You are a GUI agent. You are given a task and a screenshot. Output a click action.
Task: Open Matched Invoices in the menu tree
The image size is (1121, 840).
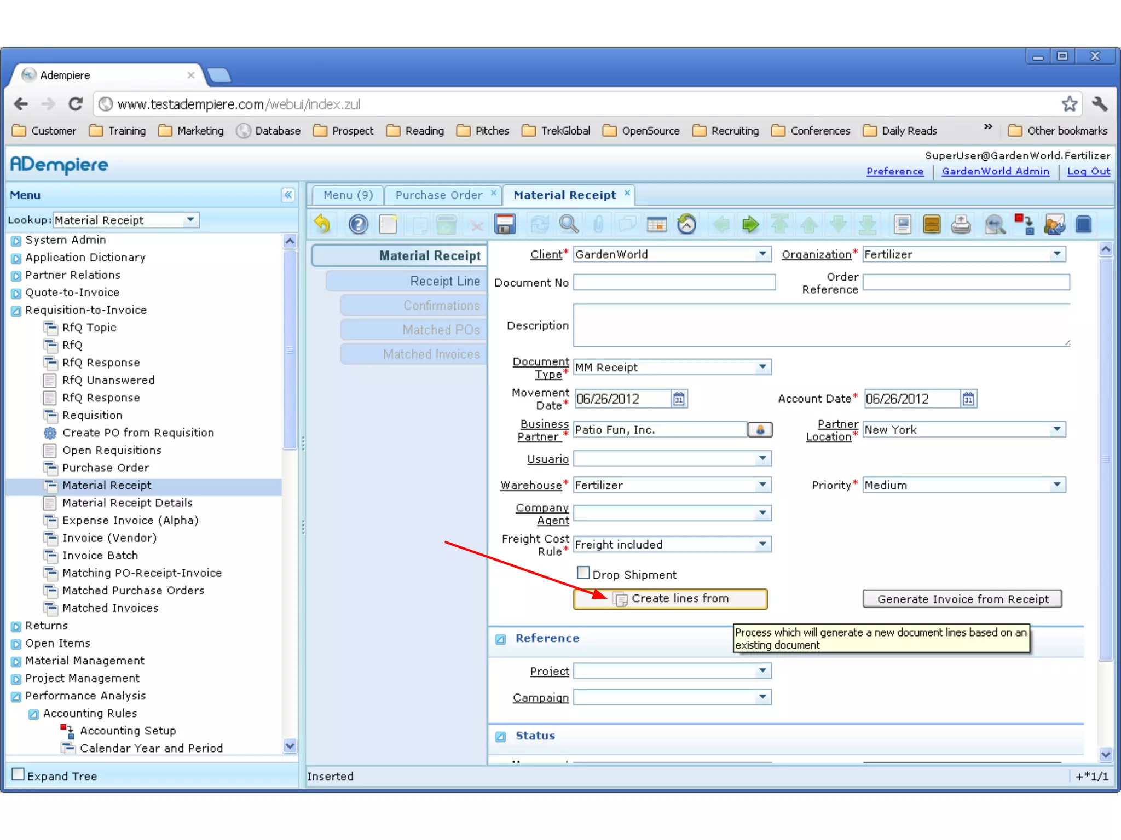[x=110, y=608]
